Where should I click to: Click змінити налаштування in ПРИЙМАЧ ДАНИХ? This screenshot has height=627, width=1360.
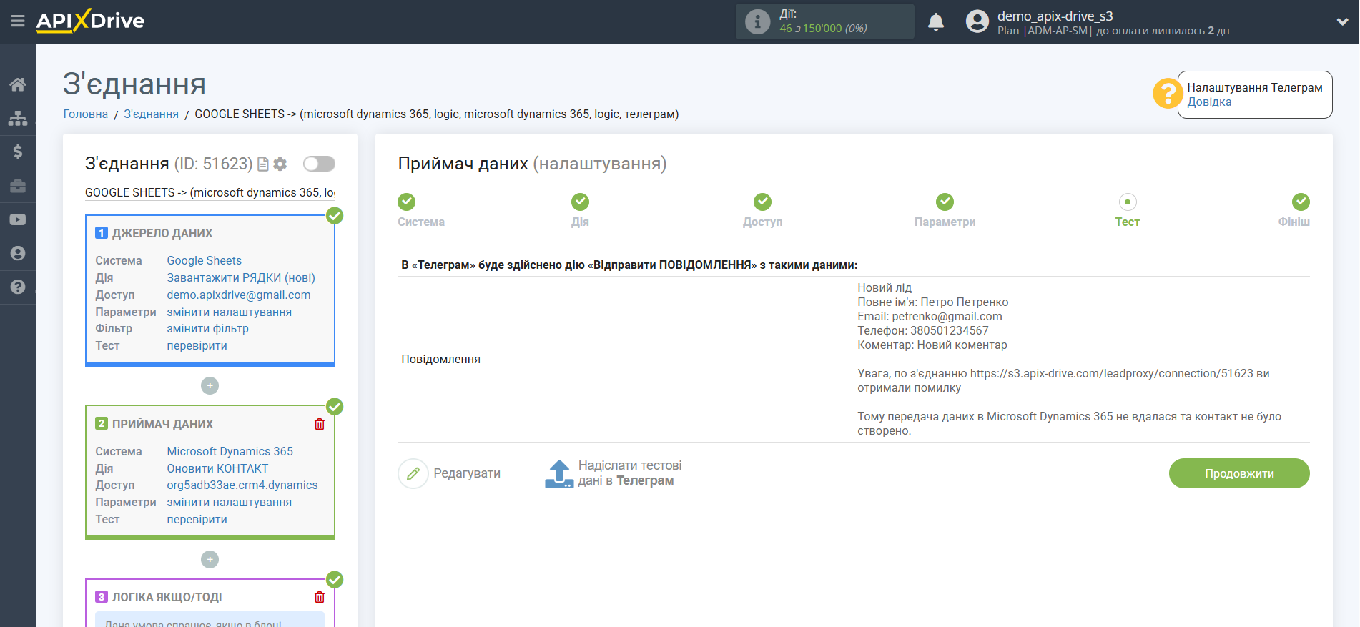230,503
